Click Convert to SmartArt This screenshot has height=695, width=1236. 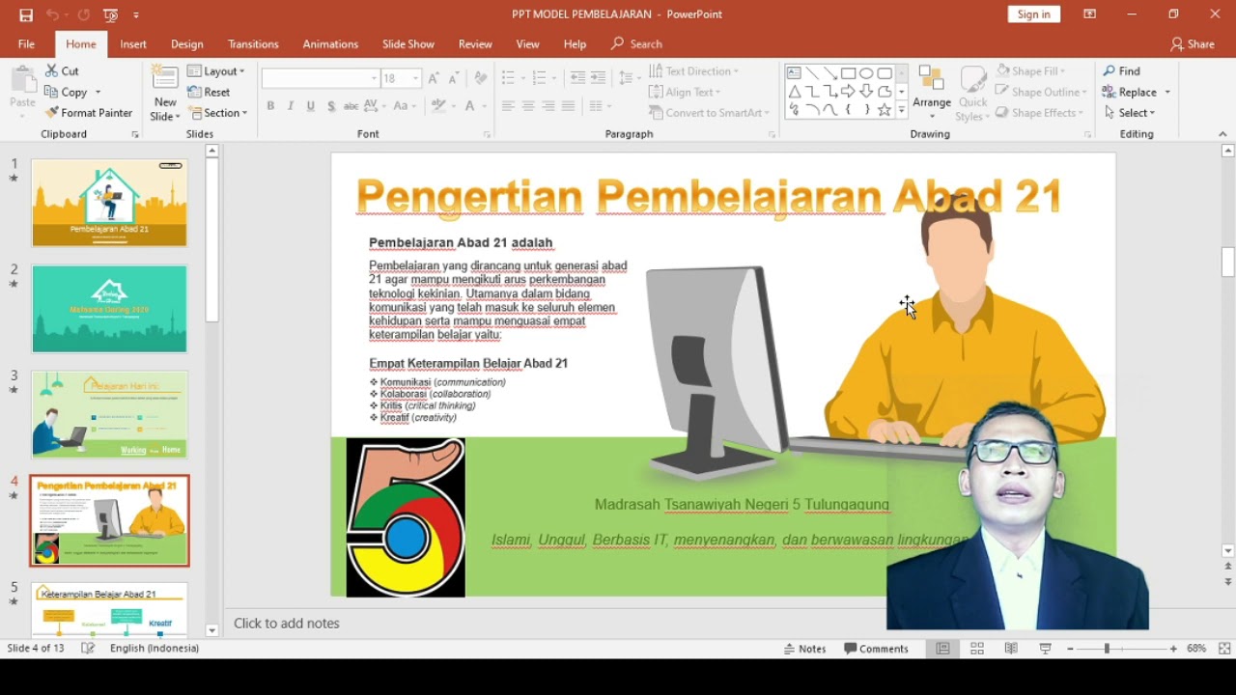pyautogui.click(x=710, y=113)
